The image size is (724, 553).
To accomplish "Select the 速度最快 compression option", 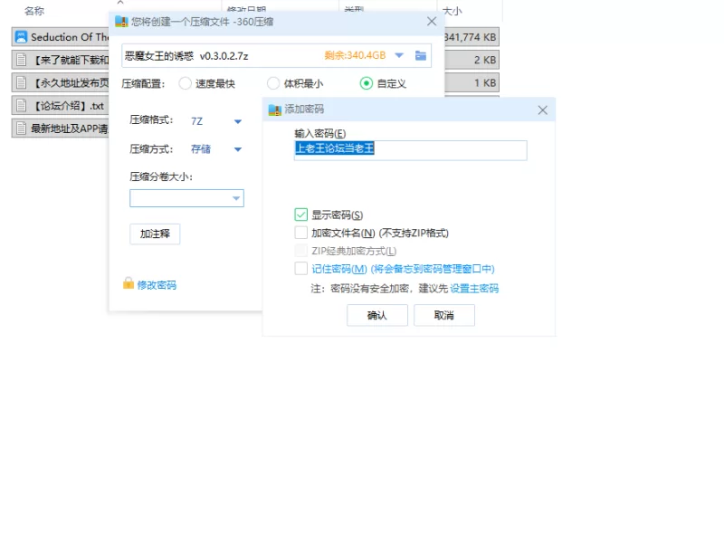I will (186, 83).
